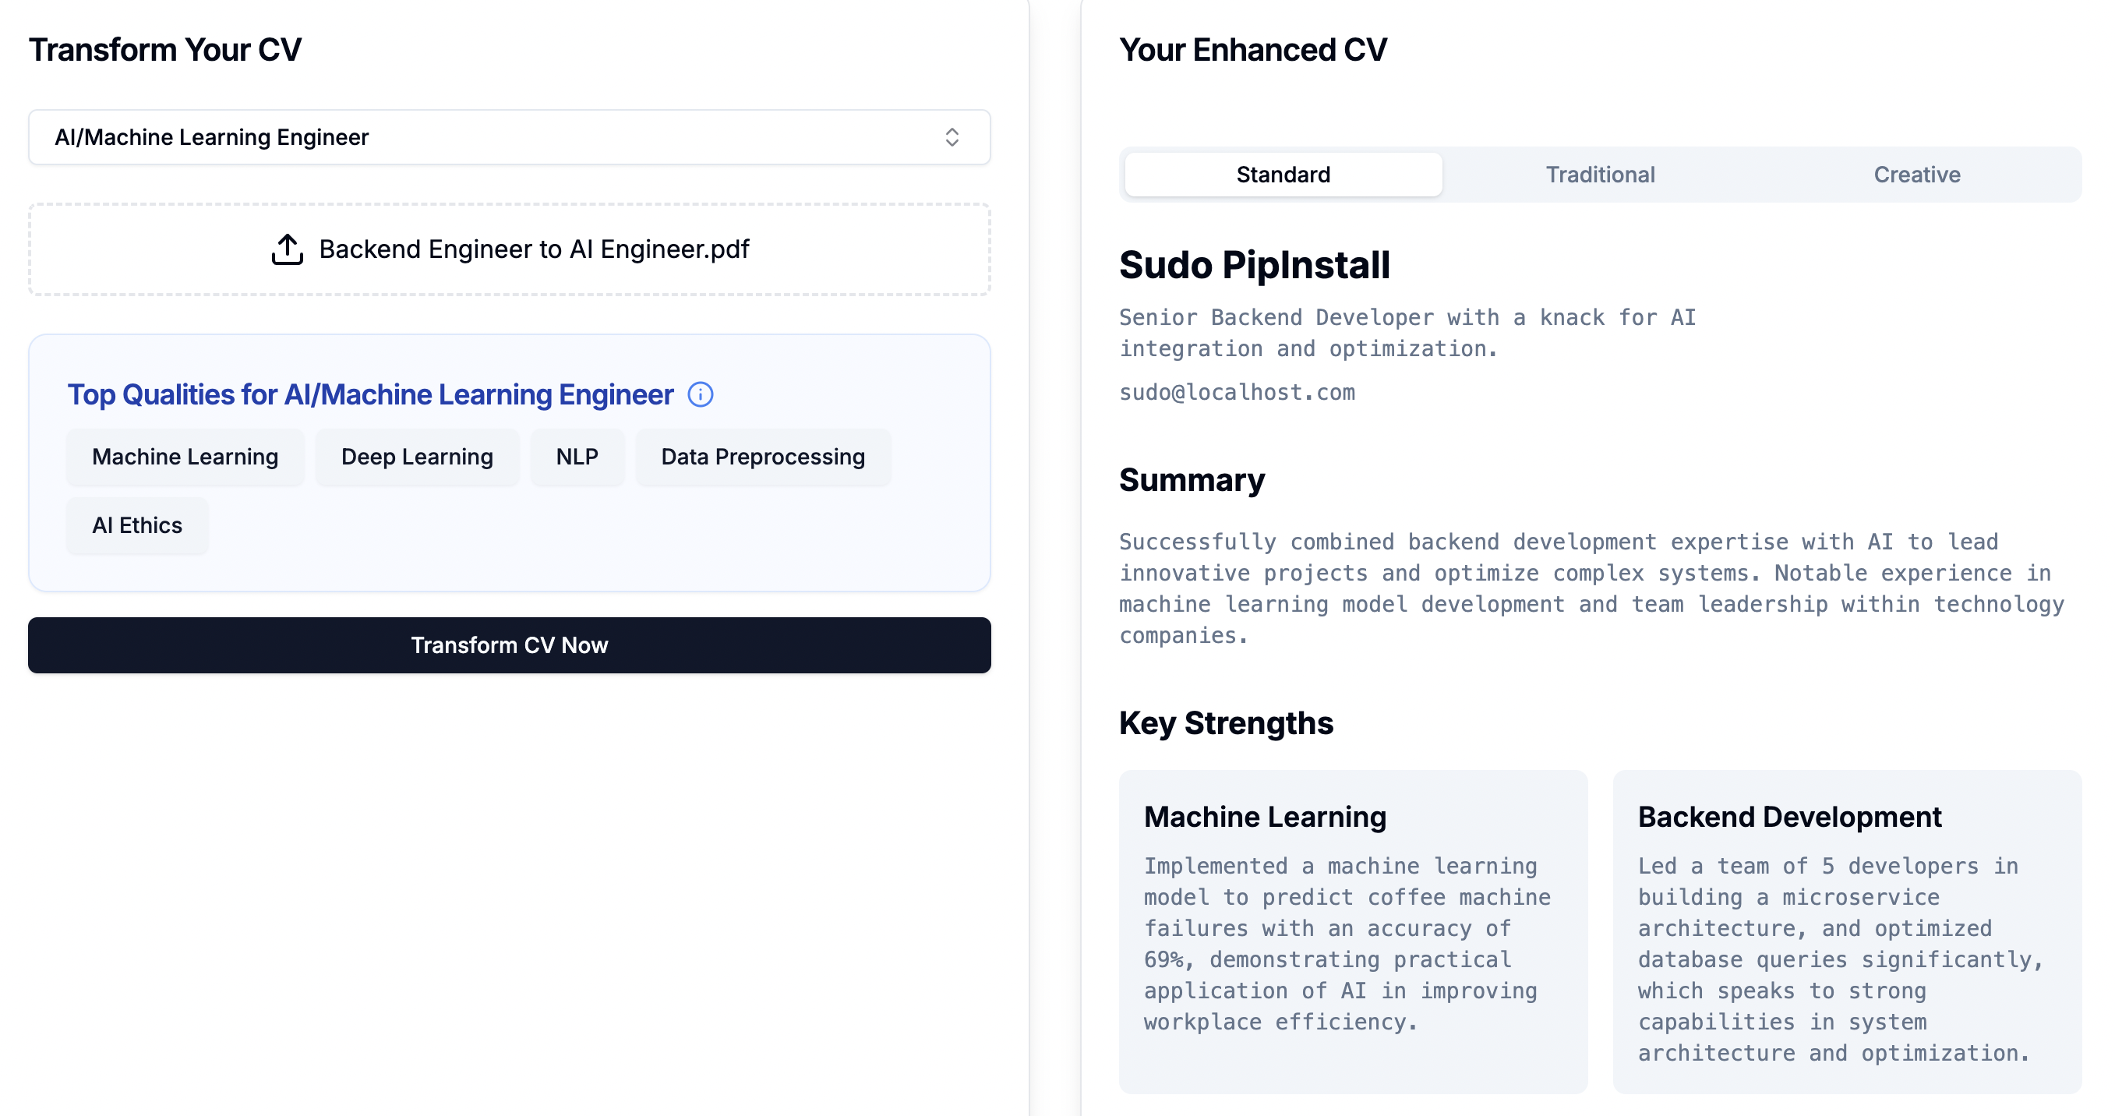Click the Machine Learning key strength card
Viewport: 2115px width, 1116px height.
[x=1352, y=931]
